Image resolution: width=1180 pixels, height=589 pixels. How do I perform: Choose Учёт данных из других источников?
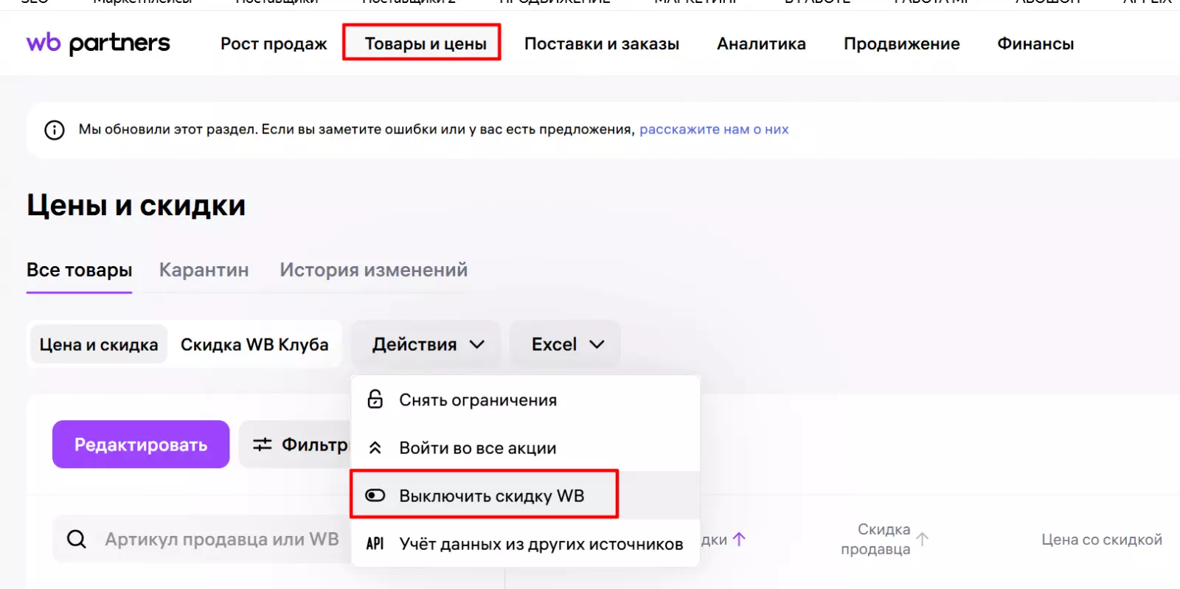tap(525, 543)
